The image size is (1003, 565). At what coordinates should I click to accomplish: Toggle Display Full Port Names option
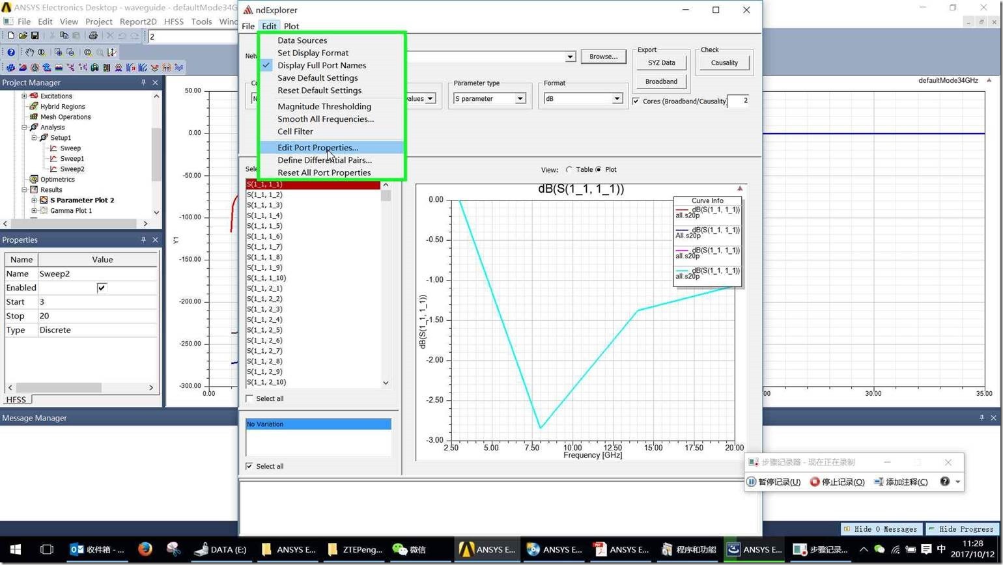coord(322,65)
